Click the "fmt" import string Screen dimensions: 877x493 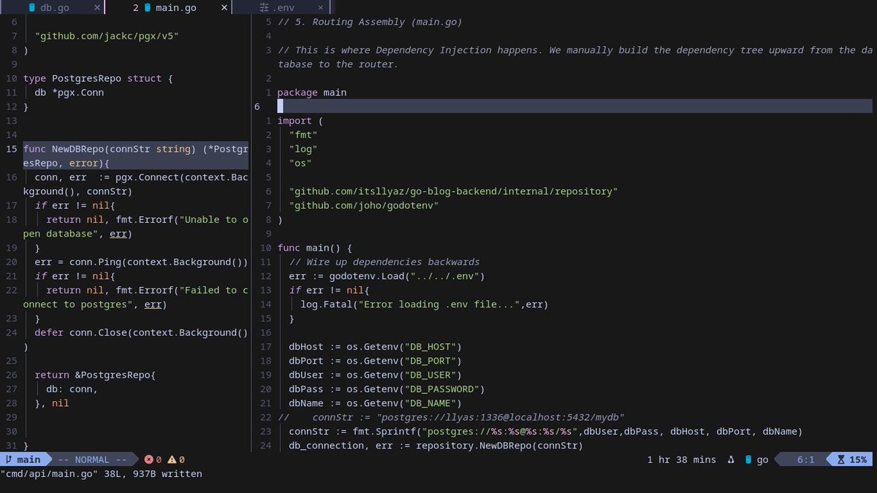pyautogui.click(x=303, y=135)
